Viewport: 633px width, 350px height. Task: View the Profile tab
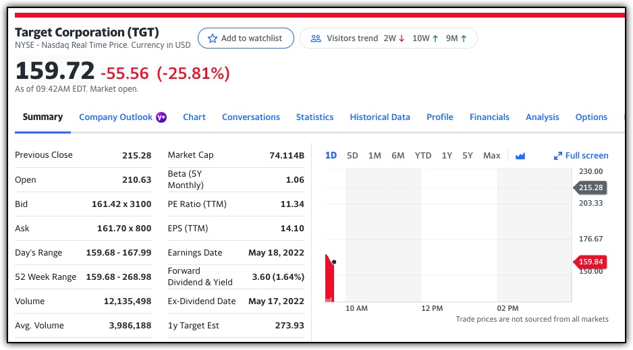pos(440,117)
